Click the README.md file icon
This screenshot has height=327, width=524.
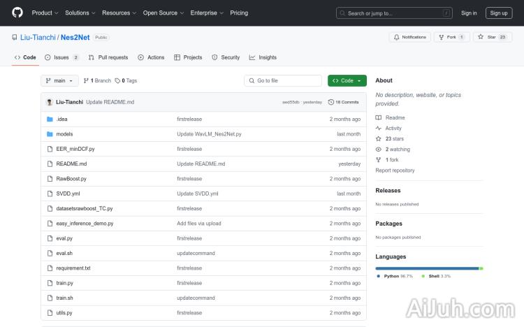click(x=50, y=163)
